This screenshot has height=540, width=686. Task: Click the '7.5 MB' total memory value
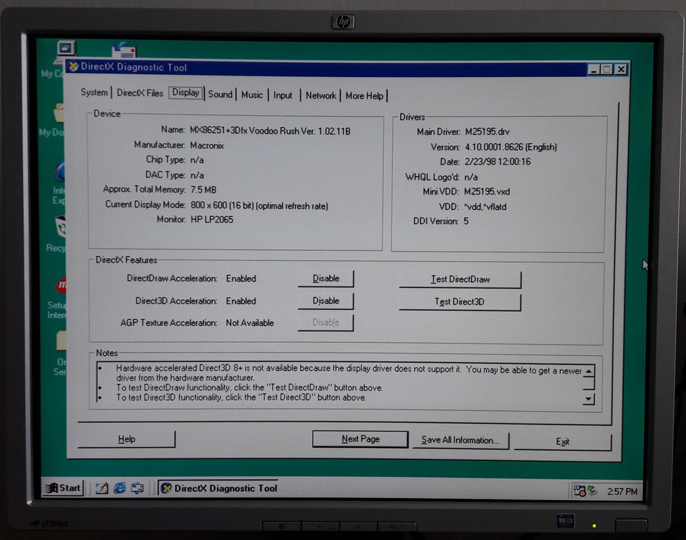point(203,190)
